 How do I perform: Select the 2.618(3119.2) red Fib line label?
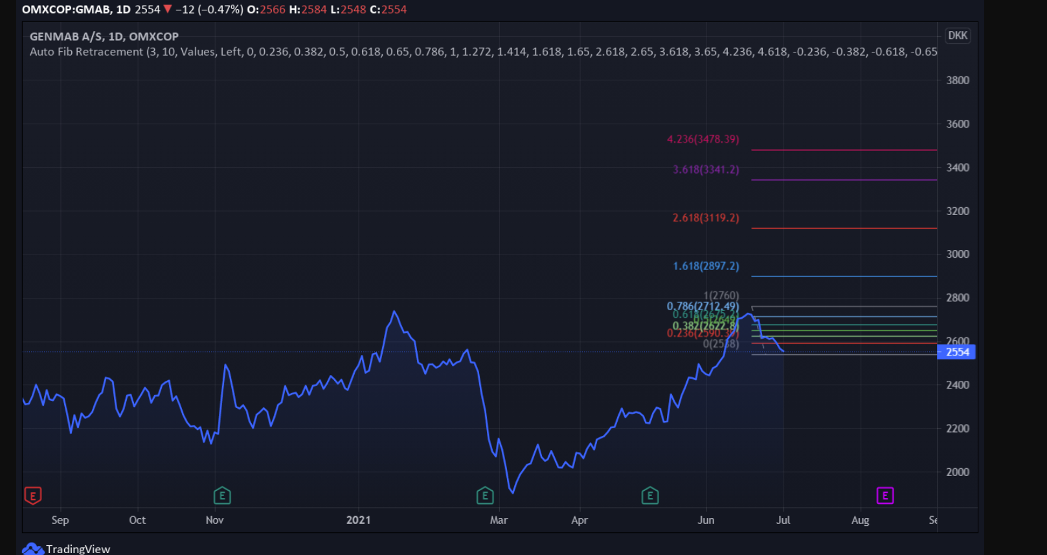tap(706, 218)
